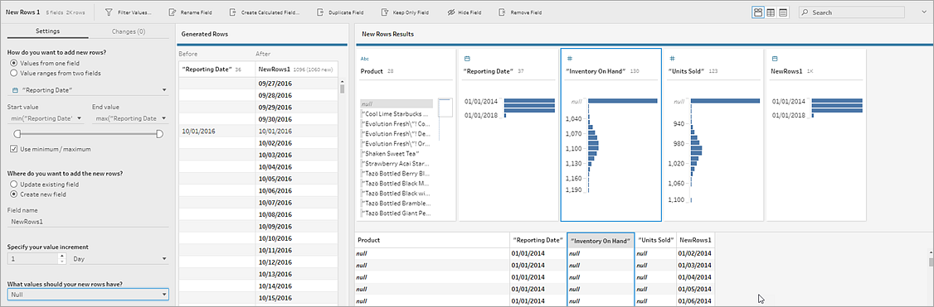
Task: Switch to the data grid view icon
Action: (x=771, y=12)
